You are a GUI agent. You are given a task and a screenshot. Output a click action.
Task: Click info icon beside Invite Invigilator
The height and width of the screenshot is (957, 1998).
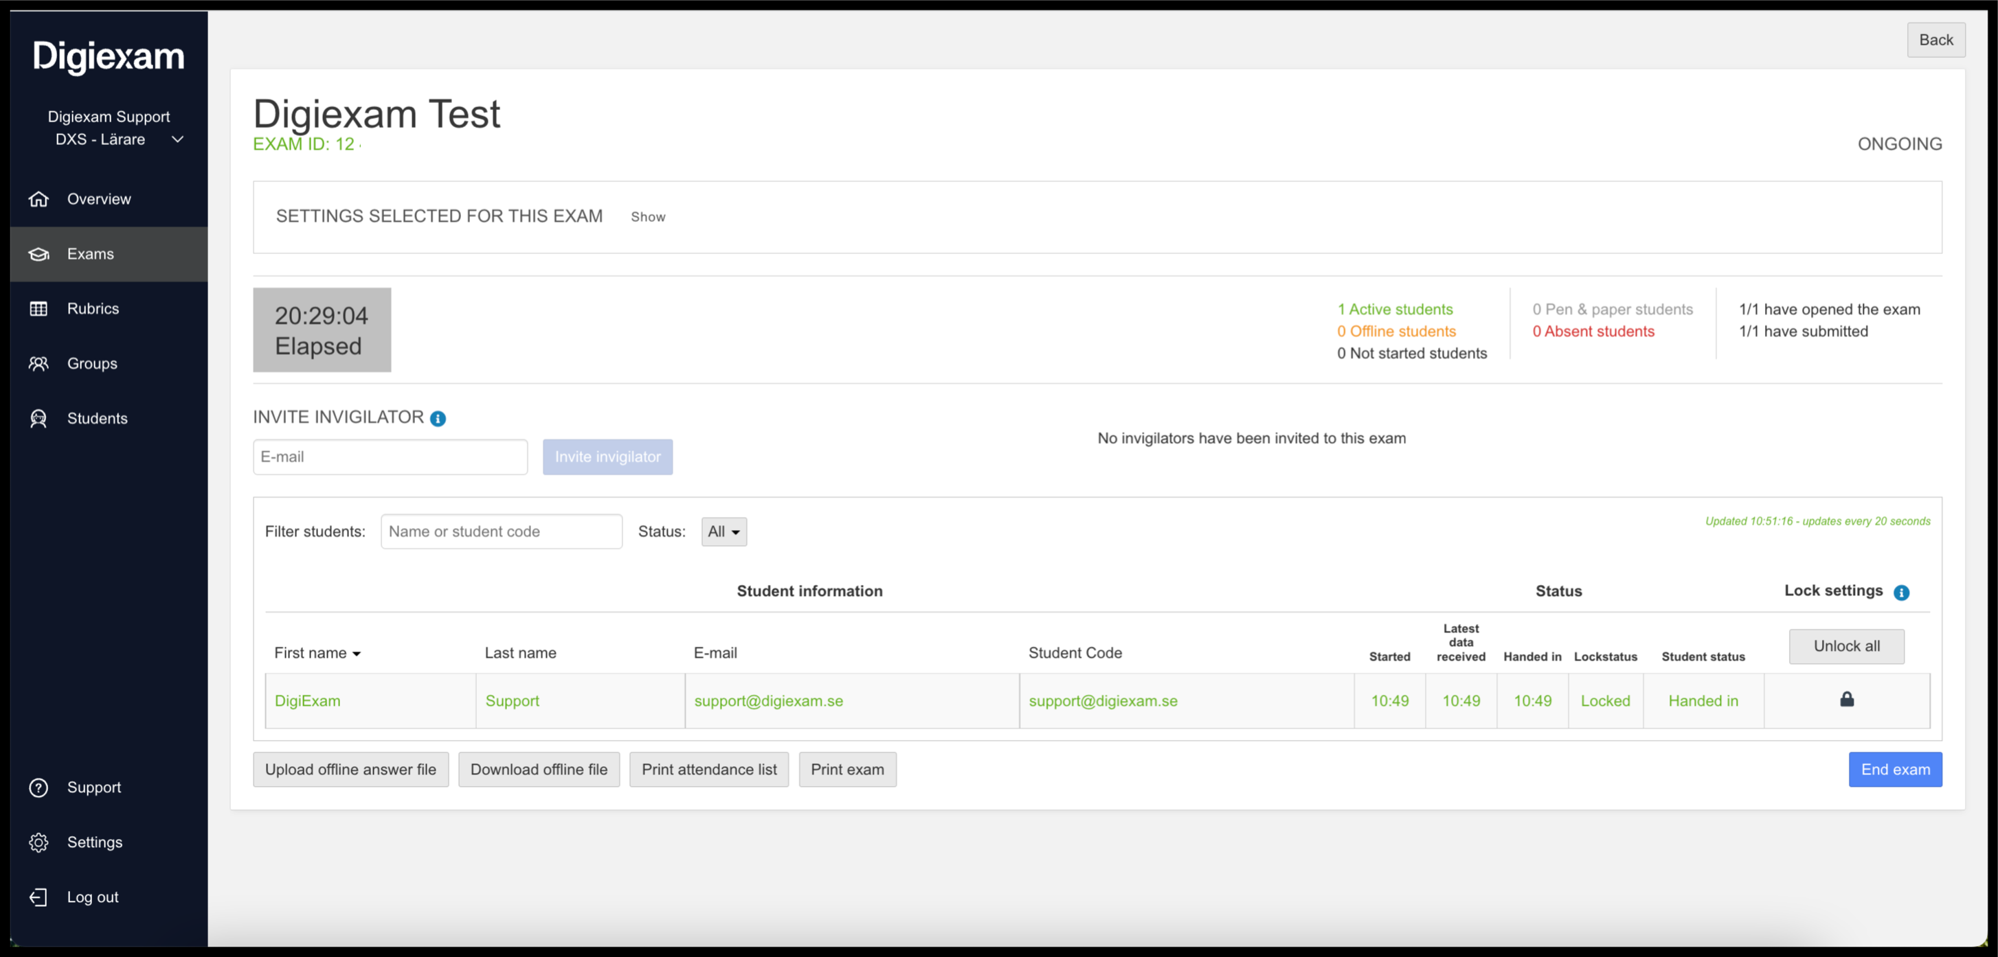click(438, 419)
